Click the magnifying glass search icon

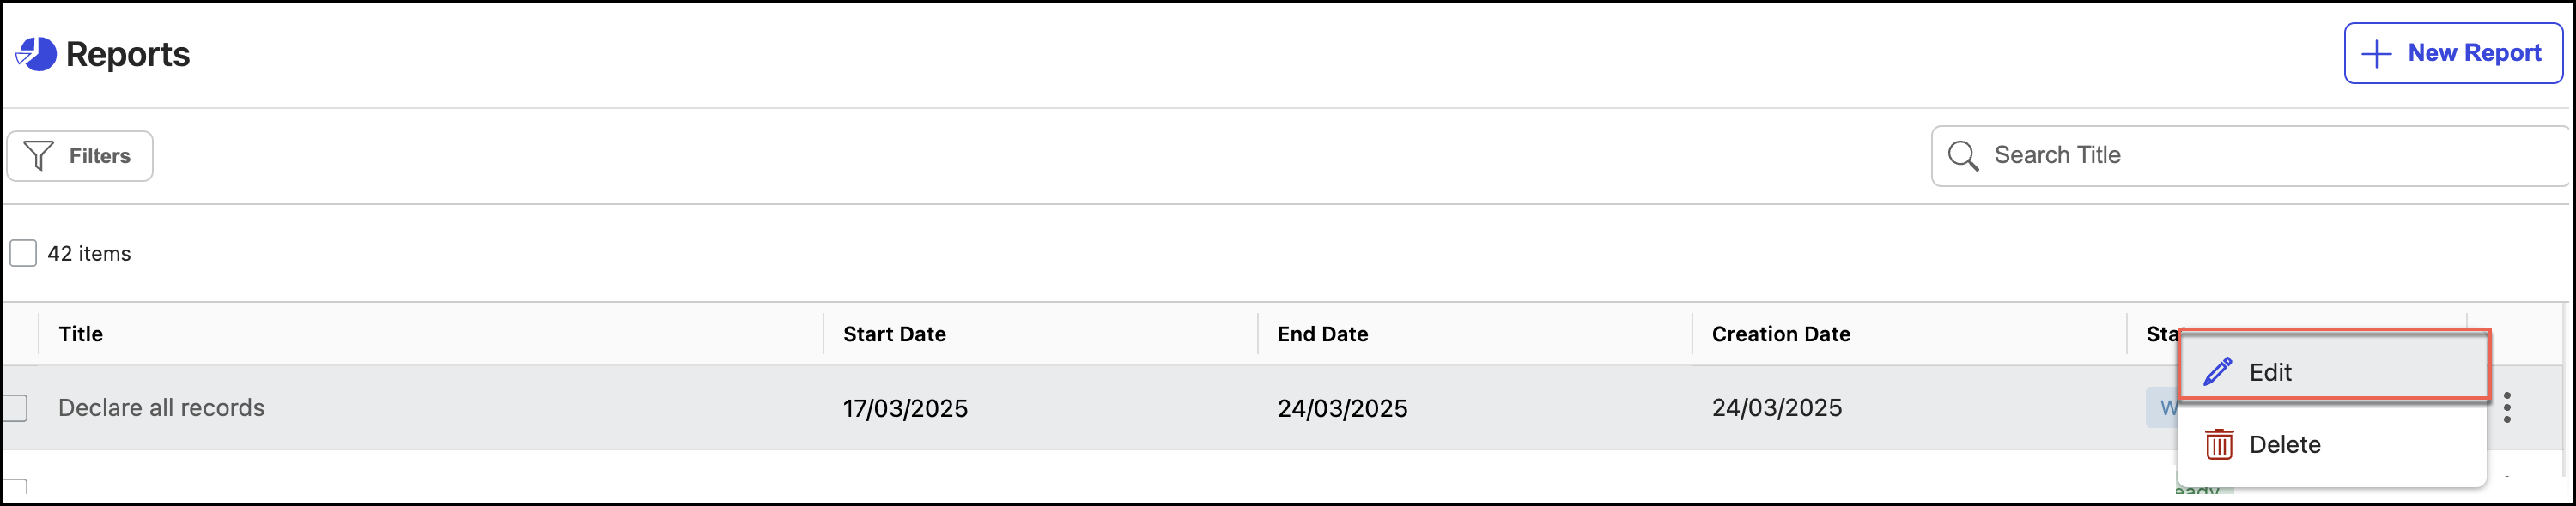point(1962,156)
